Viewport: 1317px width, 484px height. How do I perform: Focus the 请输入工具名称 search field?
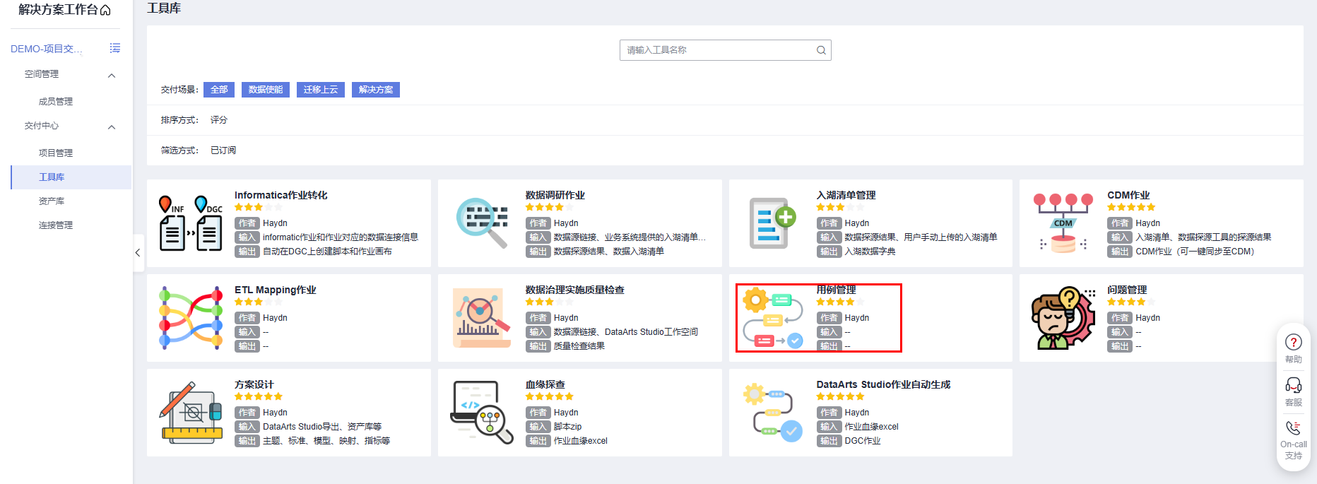click(x=725, y=50)
